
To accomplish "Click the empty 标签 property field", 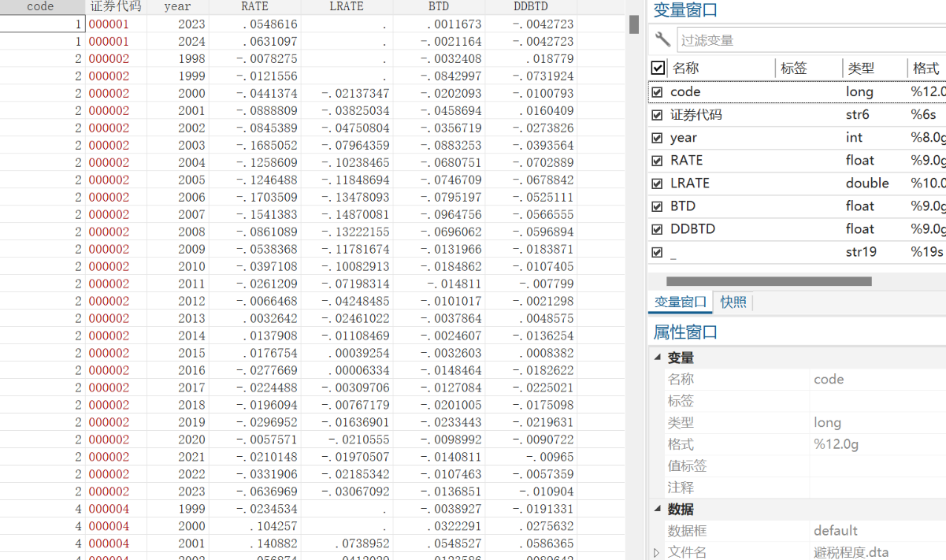I will [x=878, y=401].
